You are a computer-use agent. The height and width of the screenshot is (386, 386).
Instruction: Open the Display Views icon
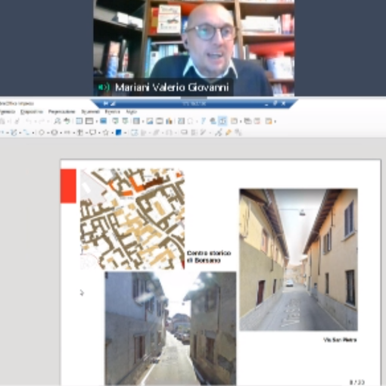[x=89, y=121]
